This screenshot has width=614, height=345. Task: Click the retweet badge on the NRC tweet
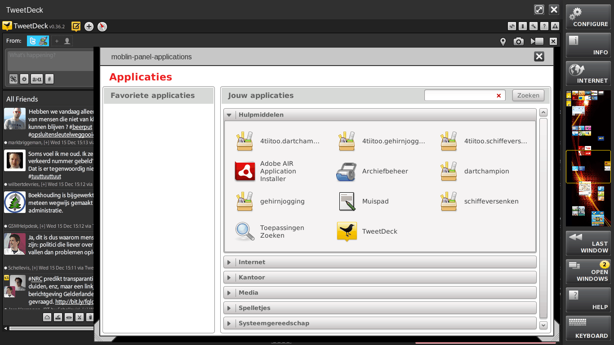tap(7, 278)
